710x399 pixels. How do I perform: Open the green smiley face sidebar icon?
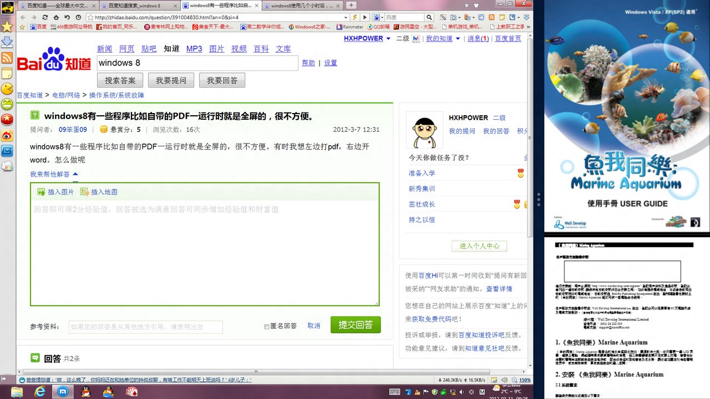click(7, 104)
